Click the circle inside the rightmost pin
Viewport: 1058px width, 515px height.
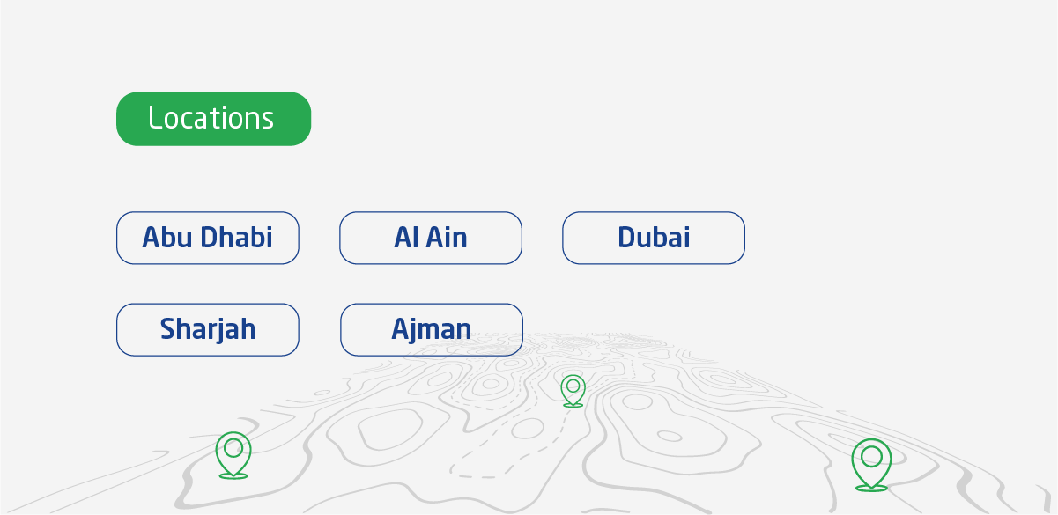(x=871, y=456)
